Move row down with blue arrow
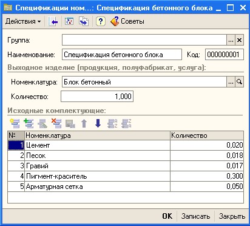The height and width of the screenshot is (226, 250). click(98, 123)
